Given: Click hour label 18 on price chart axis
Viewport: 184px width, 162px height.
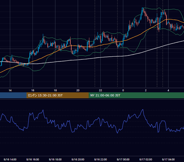Looking at the screenshot, I should coord(55,90).
